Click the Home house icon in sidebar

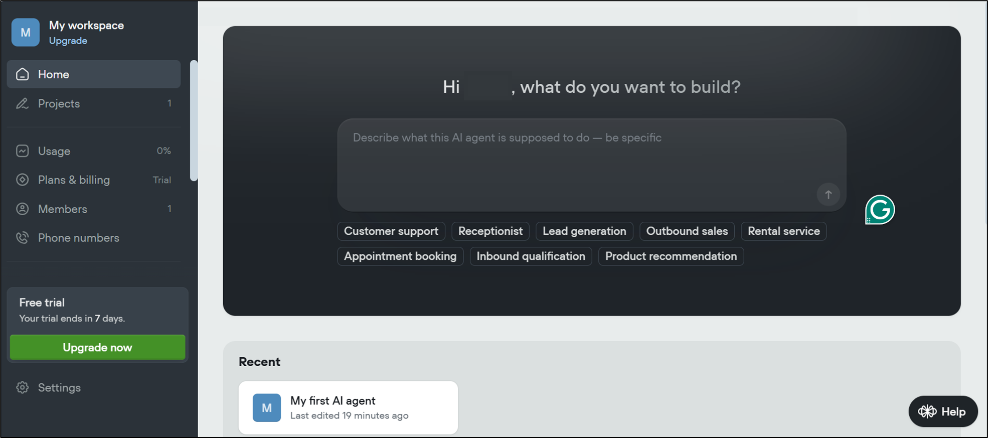pyautogui.click(x=23, y=74)
